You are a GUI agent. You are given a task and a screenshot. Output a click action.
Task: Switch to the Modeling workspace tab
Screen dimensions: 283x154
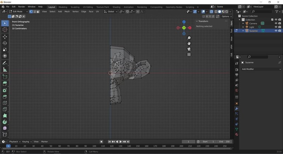click(63, 7)
